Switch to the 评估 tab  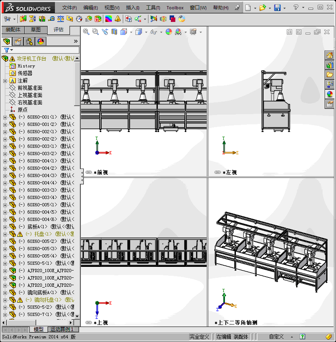tap(59, 30)
